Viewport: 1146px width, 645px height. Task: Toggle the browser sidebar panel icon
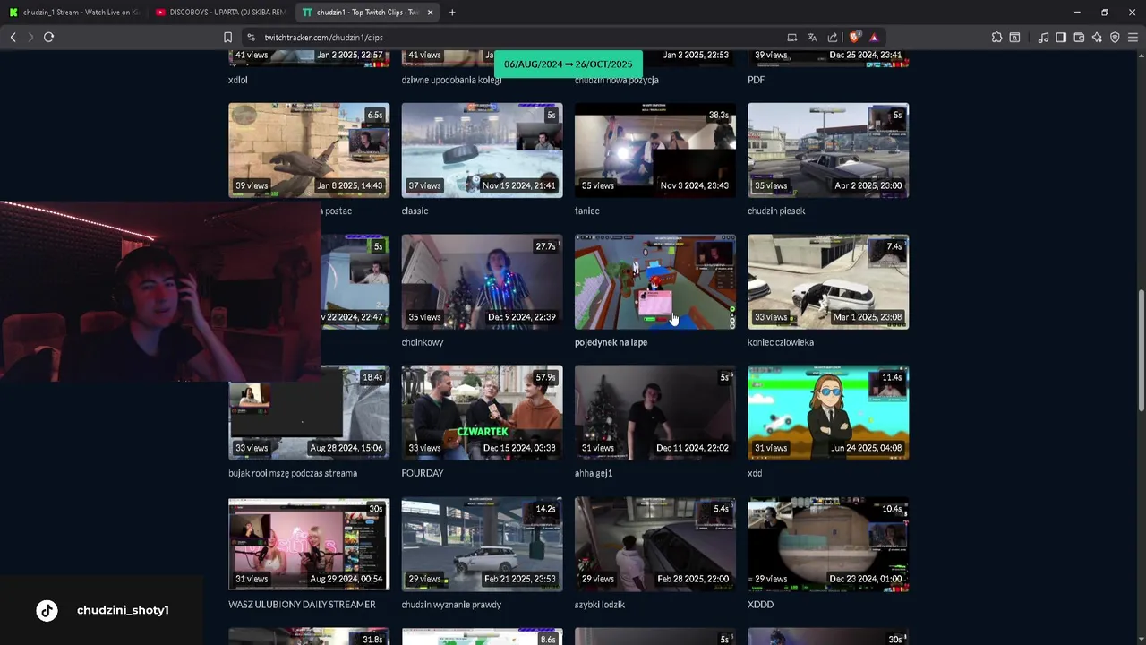tap(1061, 37)
